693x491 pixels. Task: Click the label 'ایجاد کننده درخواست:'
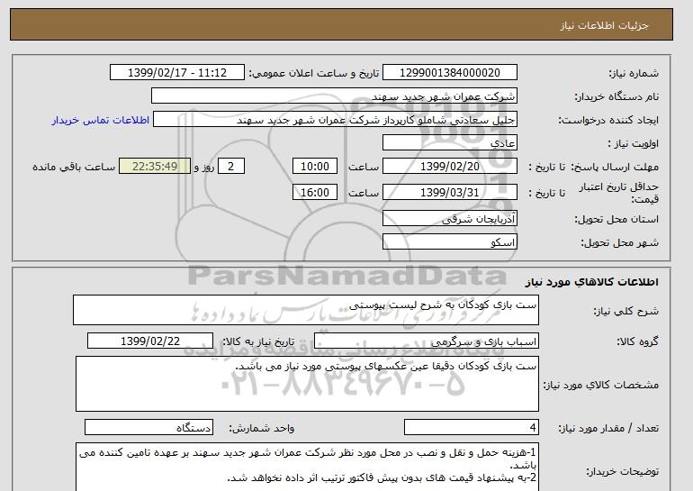[608, 120]
